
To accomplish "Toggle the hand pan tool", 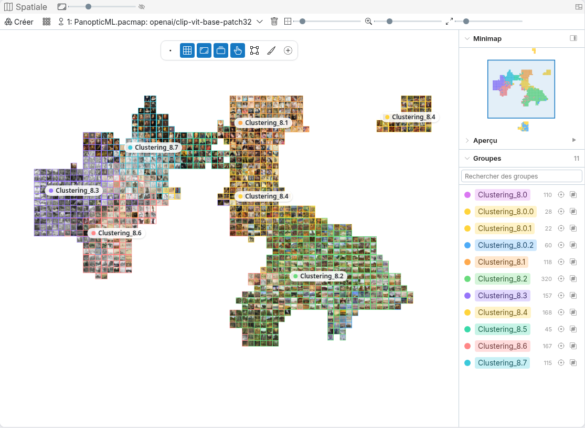I will (x=238, y=50).
